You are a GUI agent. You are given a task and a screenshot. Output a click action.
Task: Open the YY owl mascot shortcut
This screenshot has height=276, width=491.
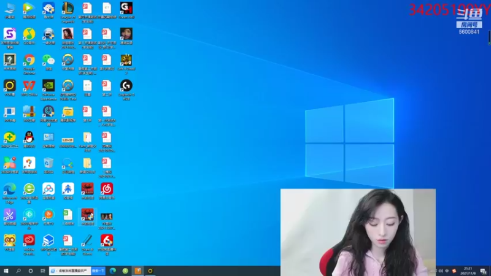[x=10, y=243]
